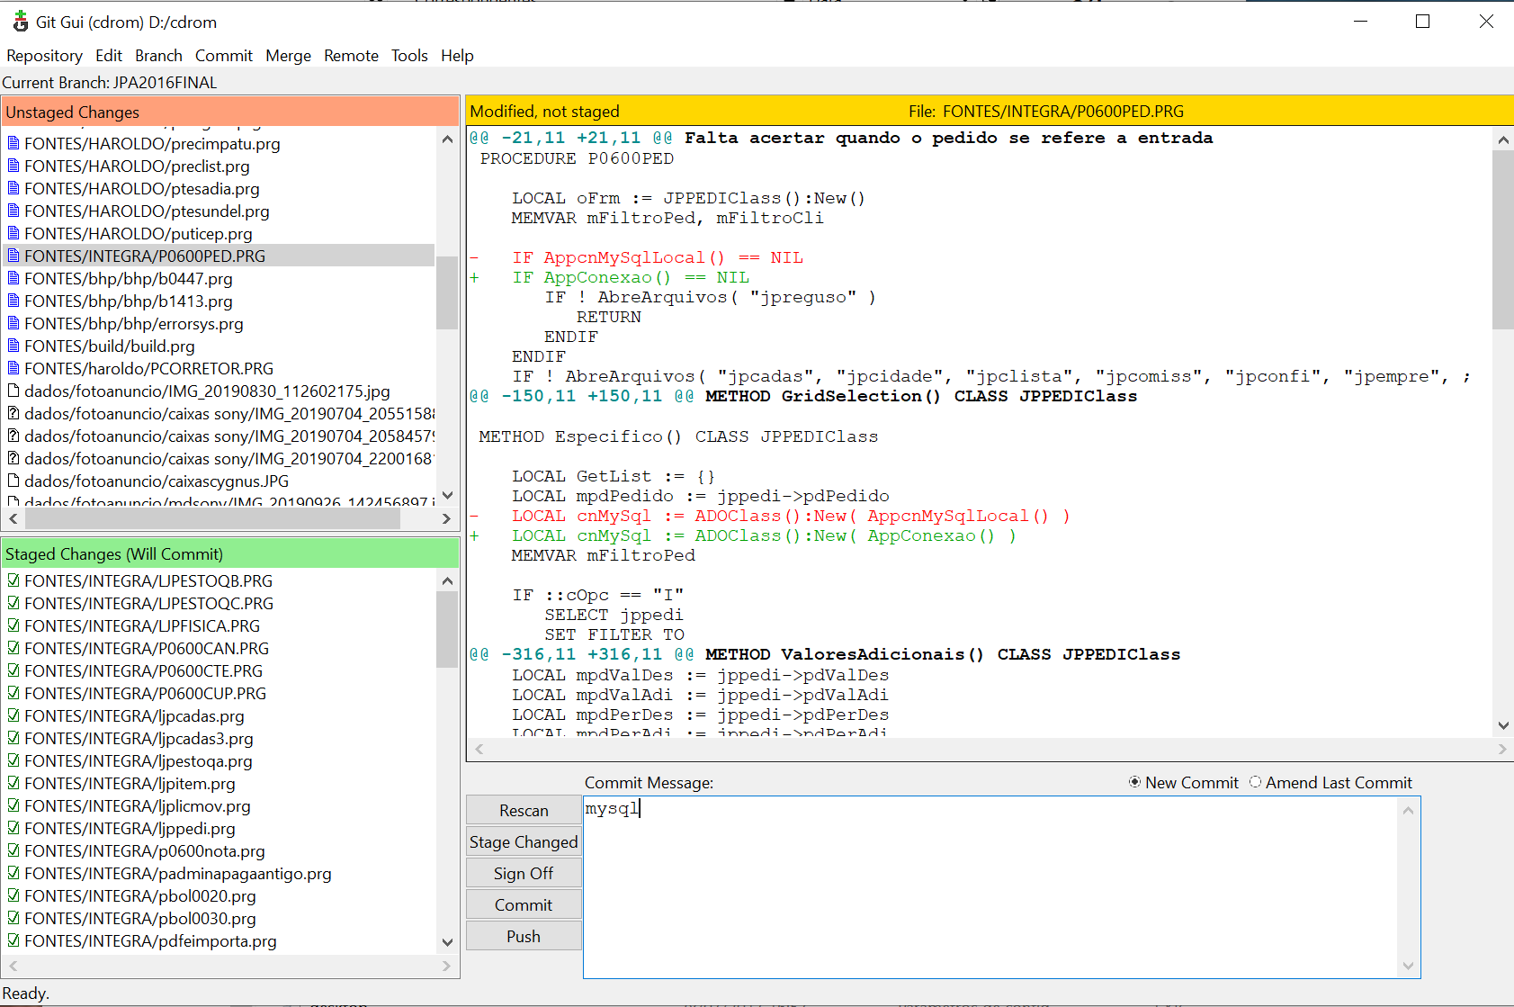Click inside the Commit Message text field

pyautogui.click(x=990, y=886)
